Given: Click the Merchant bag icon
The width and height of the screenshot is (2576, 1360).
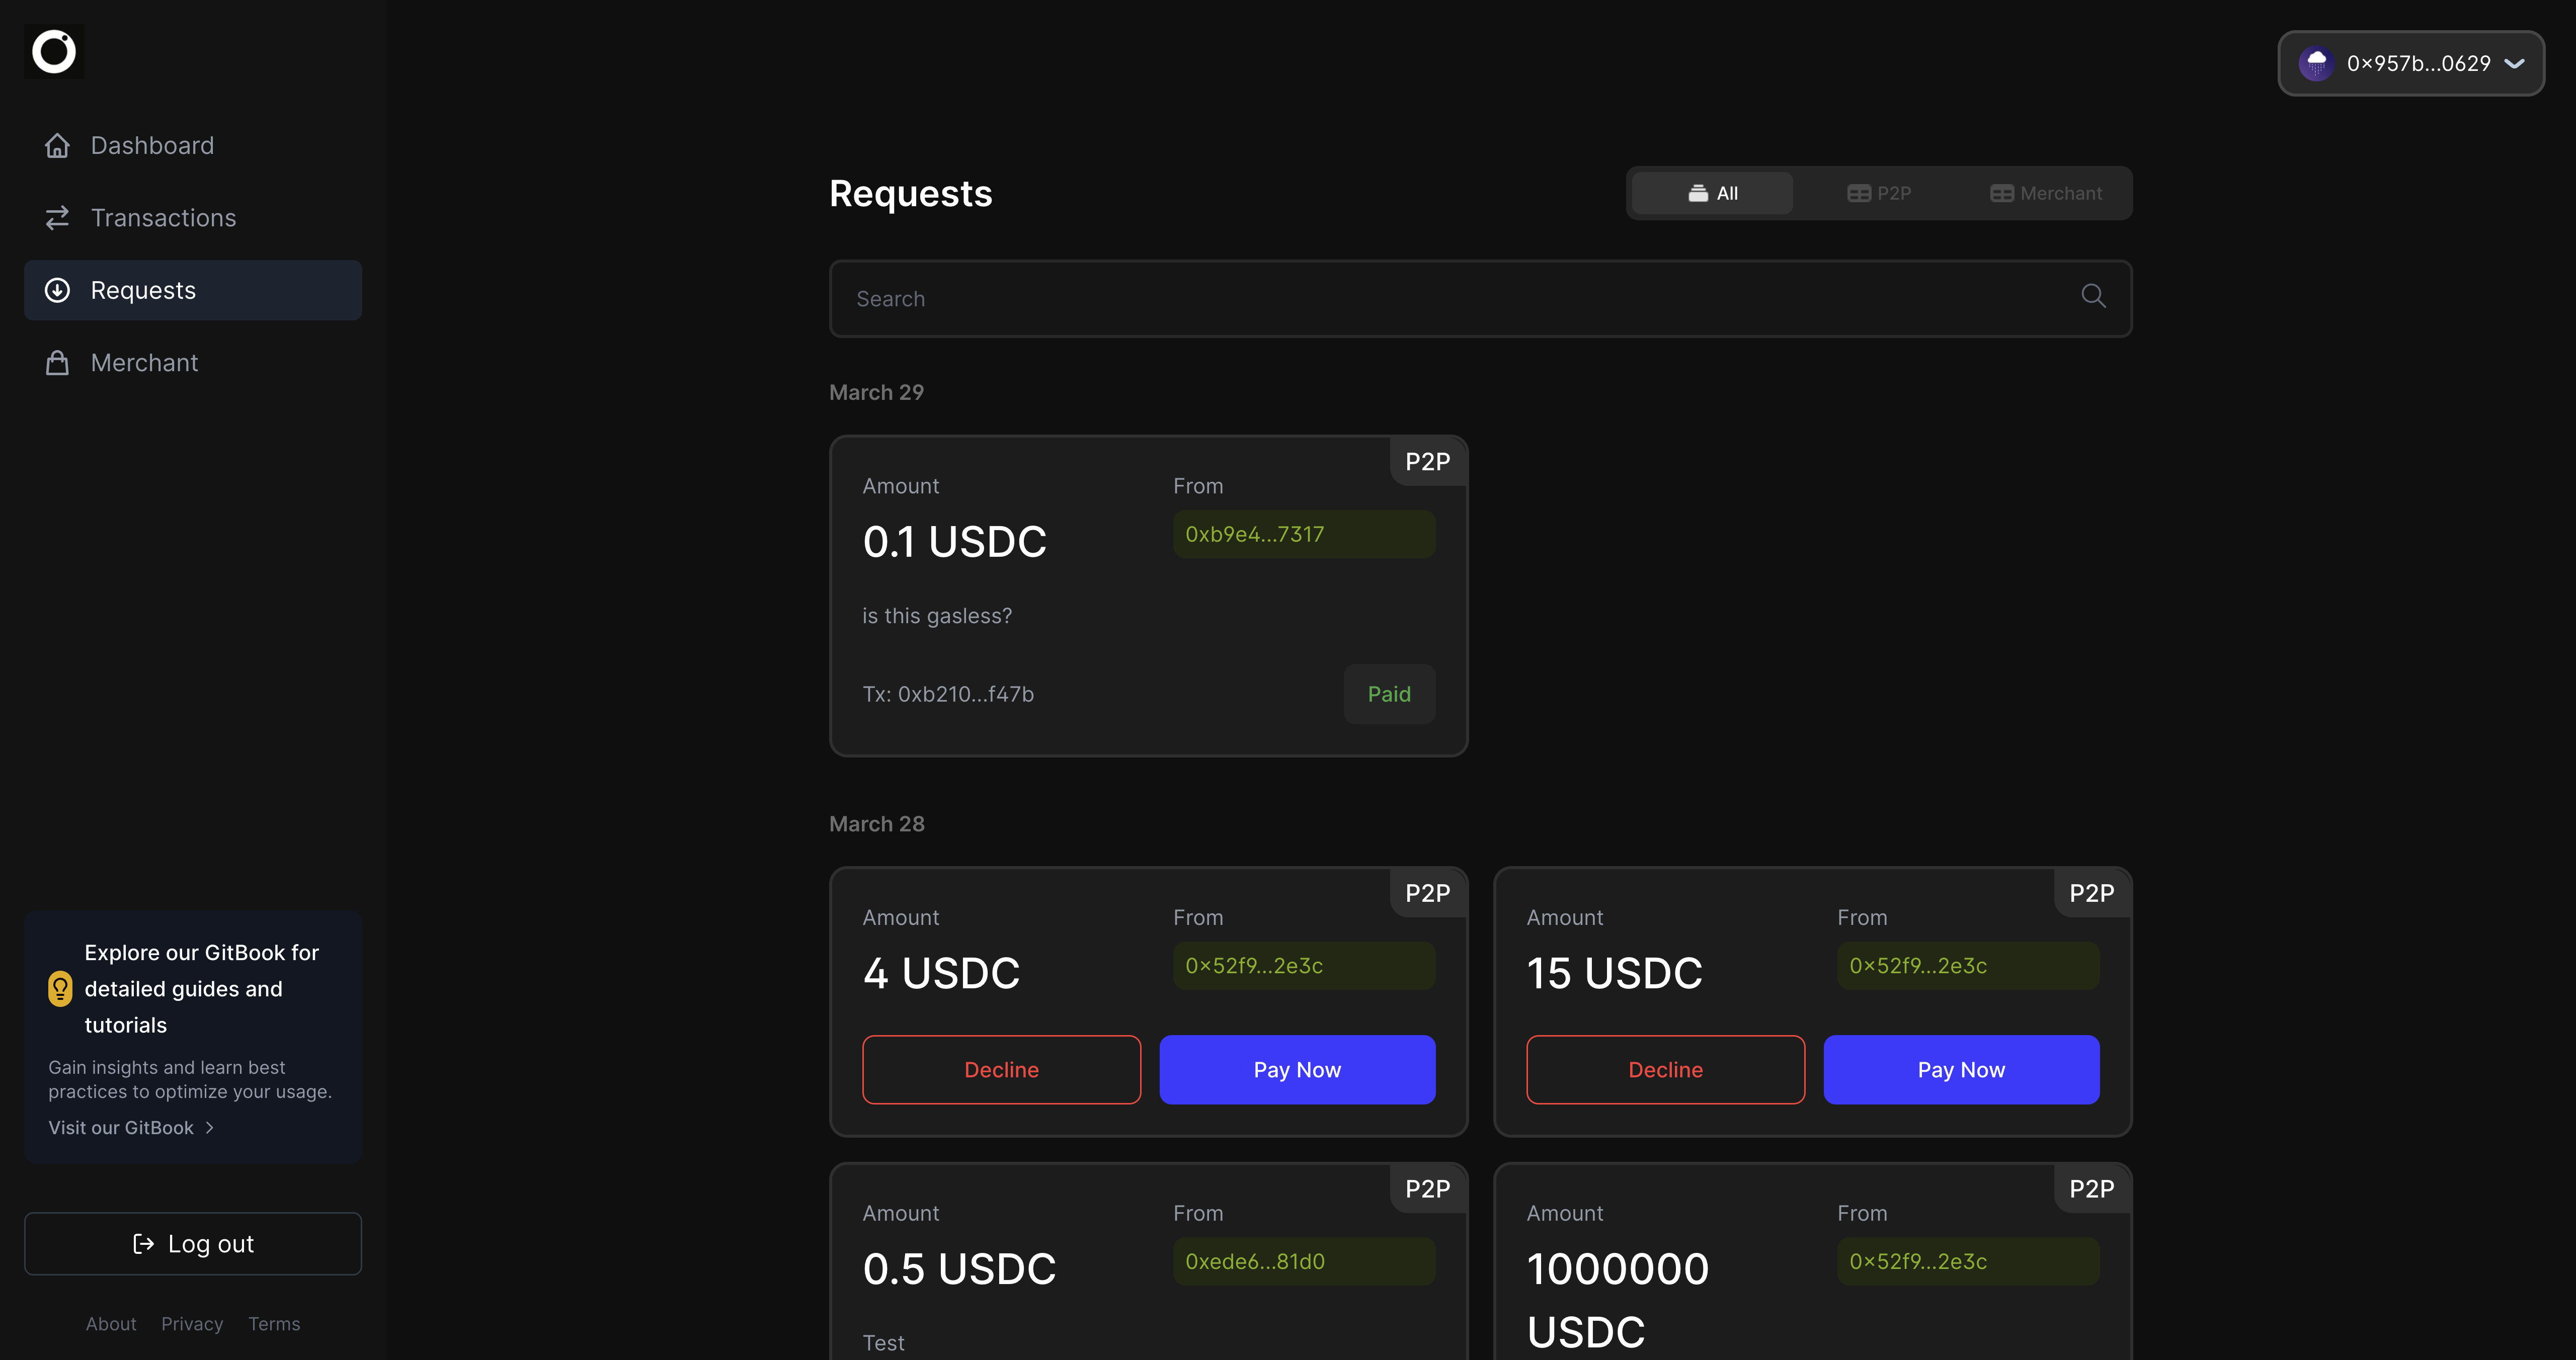Looking at the screenshot, I should (x=57, y=363).
